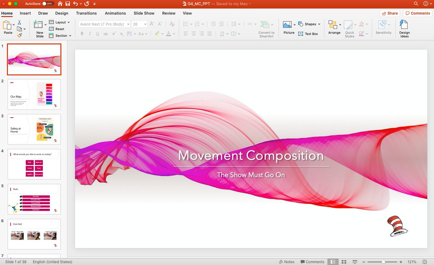Screen dimensions: 434x265
Task: Switch to the Draw tab
Action: point(43,13)
